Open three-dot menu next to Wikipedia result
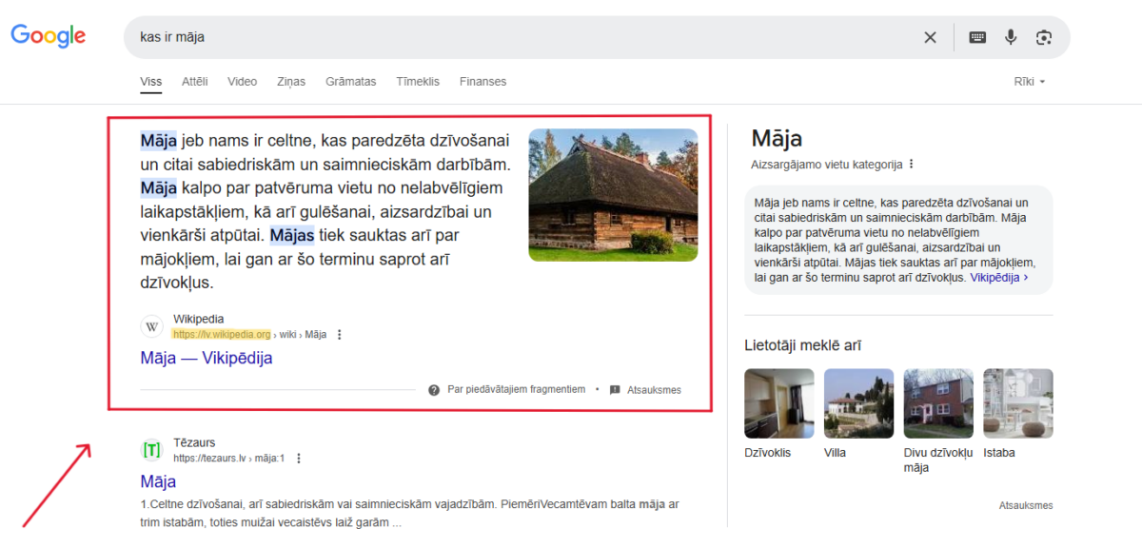 (x=340, y=334)
